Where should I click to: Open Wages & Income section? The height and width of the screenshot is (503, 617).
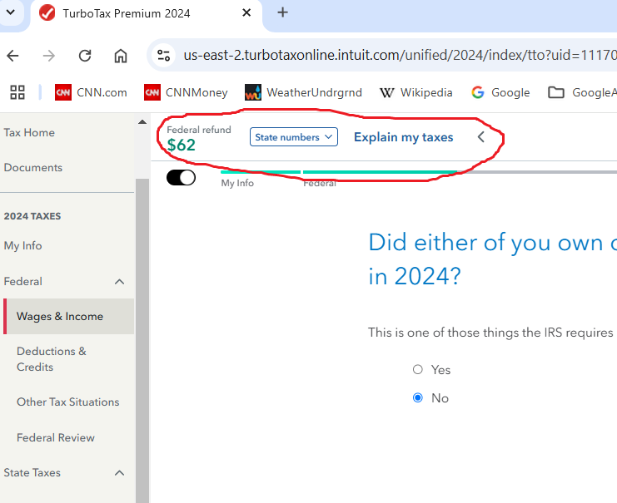[69, 316]
